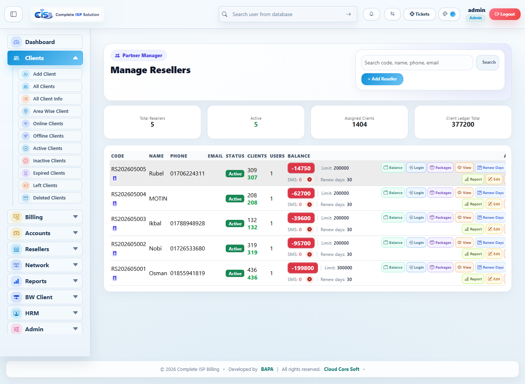This screenshot has width=525, height=384.
Task: Expand the Reports menu
Action: 45,281
